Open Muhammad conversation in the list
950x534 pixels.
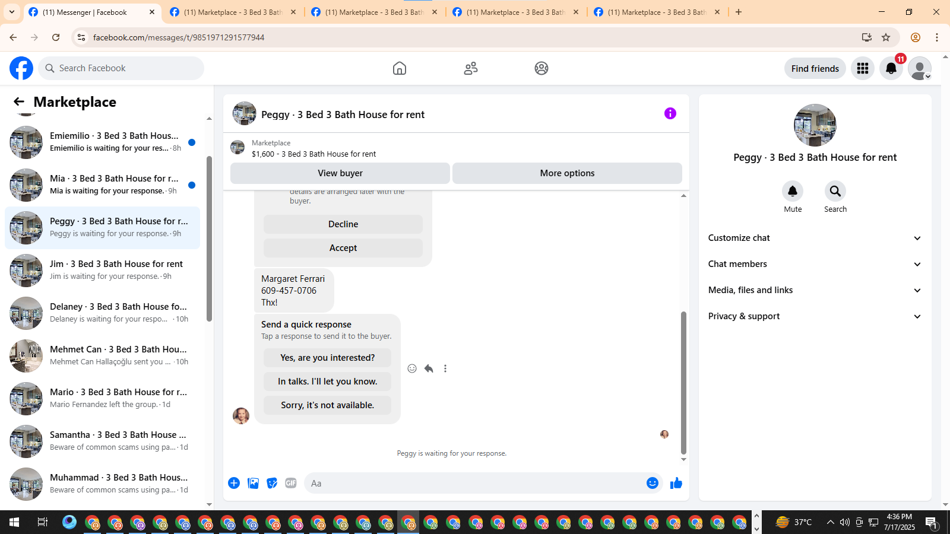click(102, 484)
